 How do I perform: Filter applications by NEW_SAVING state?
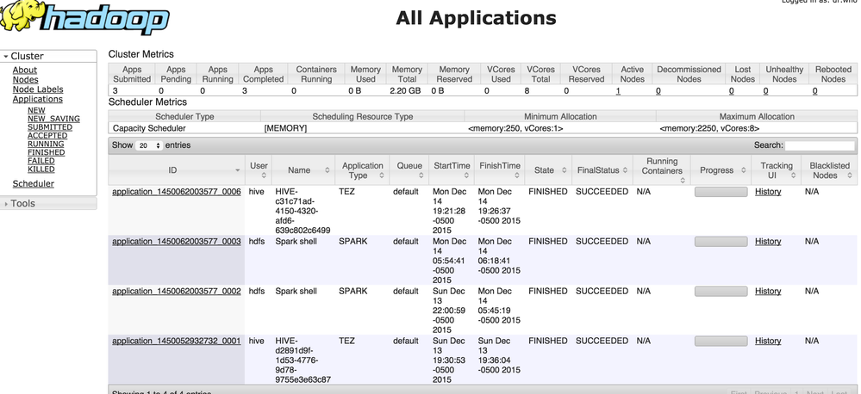coord(53,119)
